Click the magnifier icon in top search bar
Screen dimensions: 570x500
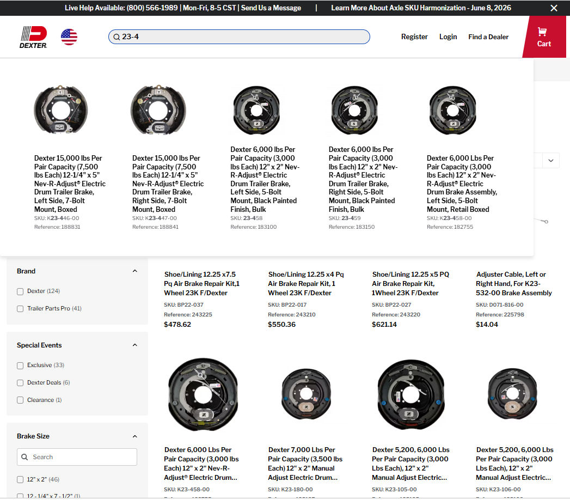click(x=117, y=37)
